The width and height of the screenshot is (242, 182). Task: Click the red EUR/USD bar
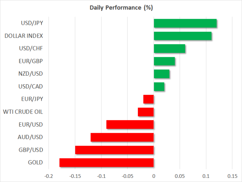(130, 125)
